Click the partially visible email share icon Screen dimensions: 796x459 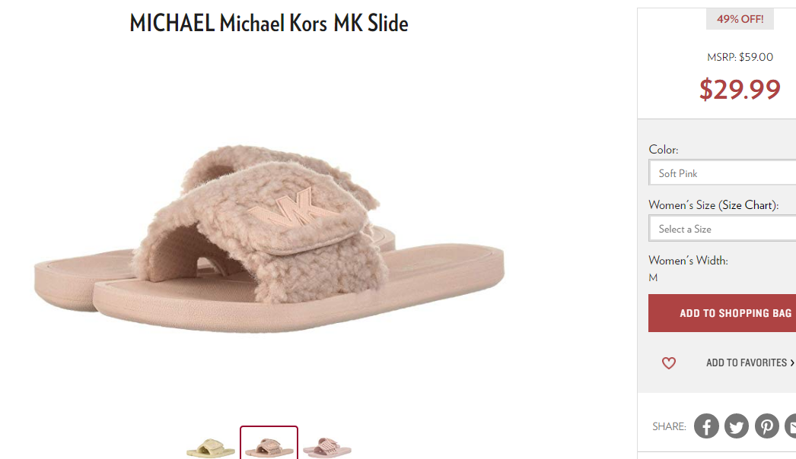791,426
